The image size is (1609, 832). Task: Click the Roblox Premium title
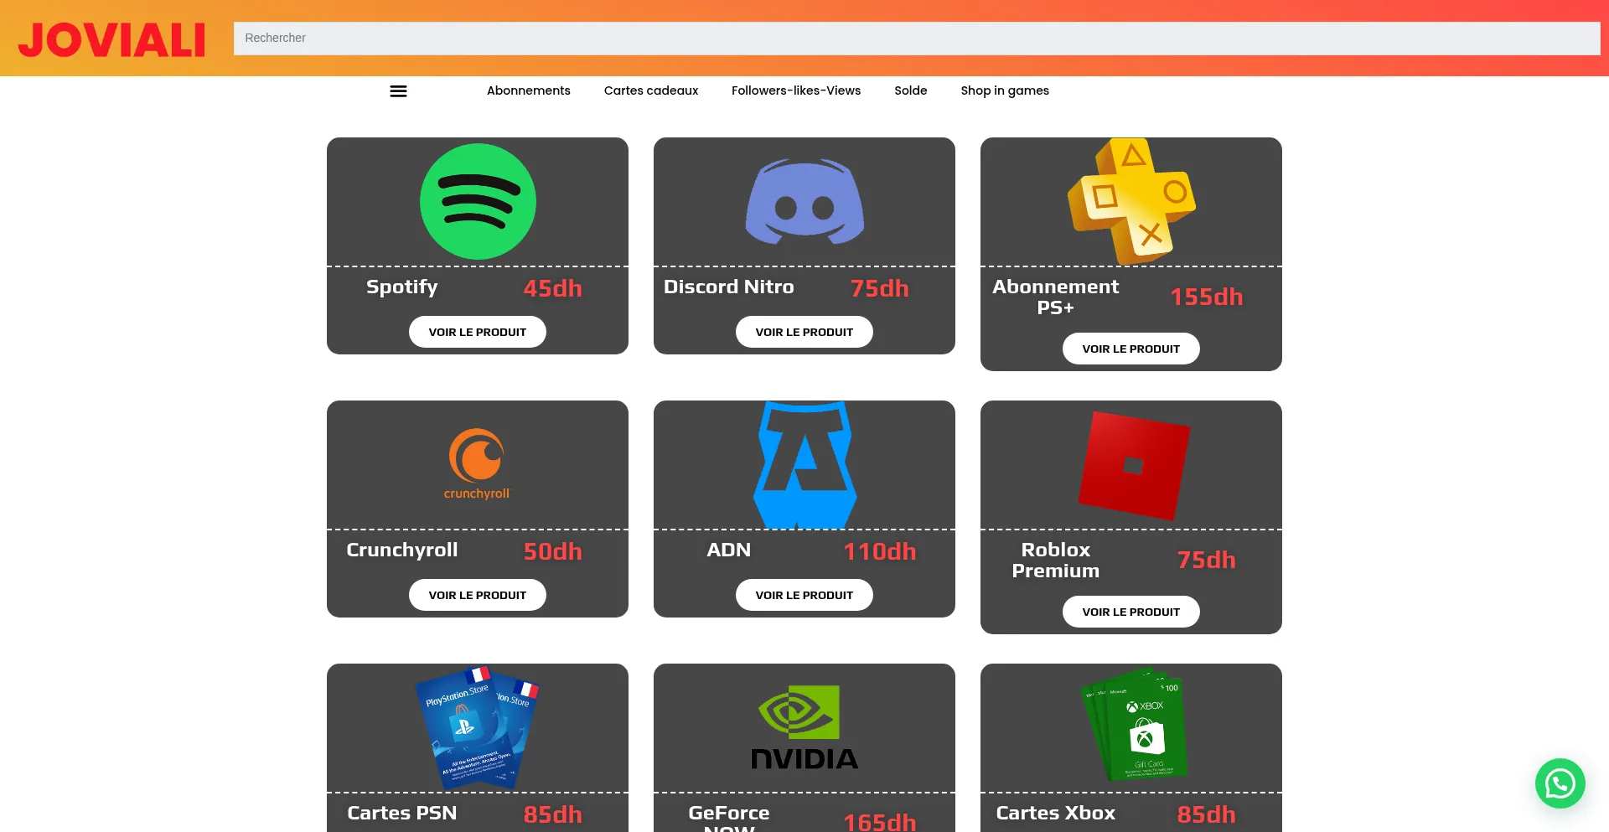tap(1056, 561)
